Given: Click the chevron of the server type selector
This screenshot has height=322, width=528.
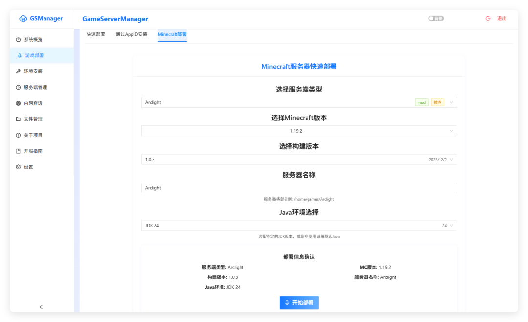Looking at the screenshot, I should pyautogui.click(x=451, y=102).
